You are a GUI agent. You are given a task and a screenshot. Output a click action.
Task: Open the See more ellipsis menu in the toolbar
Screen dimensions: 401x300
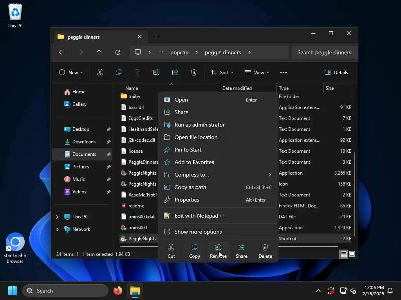tap(284, 72)
